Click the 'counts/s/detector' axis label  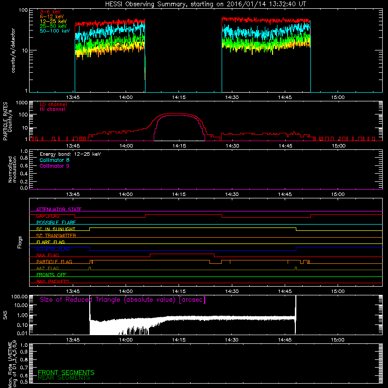13,50
